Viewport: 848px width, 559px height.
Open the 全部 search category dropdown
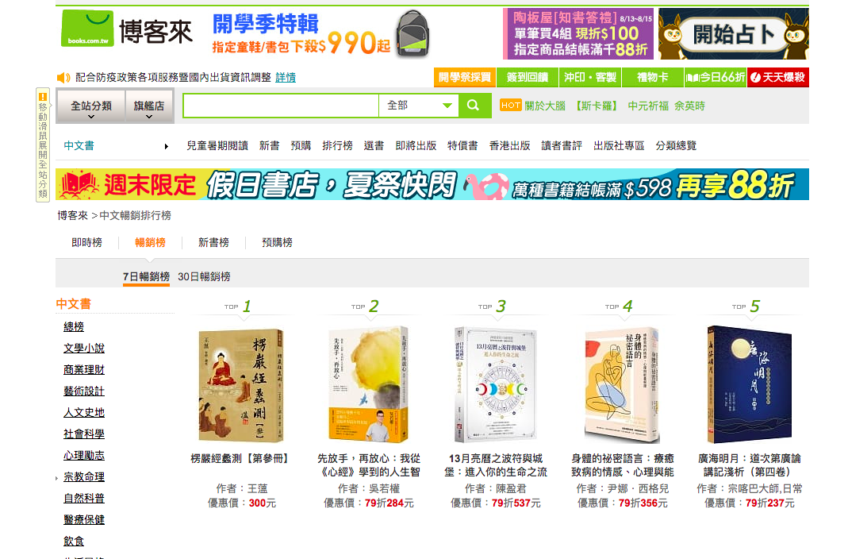419,106
